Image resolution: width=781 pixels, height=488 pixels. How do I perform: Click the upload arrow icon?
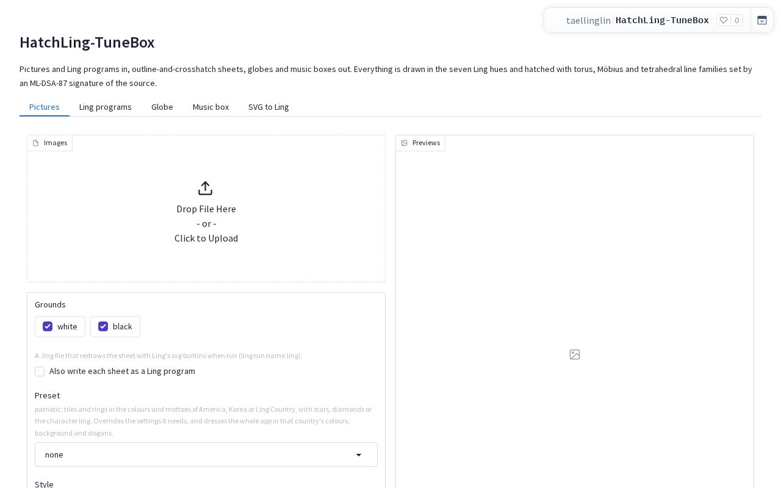tap(205, 188)
